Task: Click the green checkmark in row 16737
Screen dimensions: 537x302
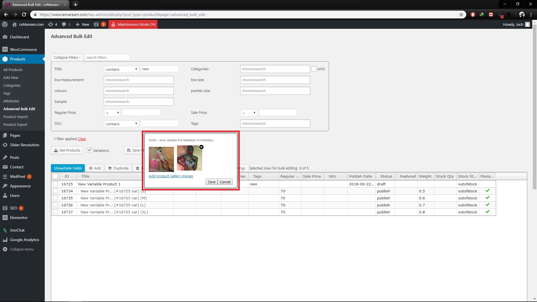Action: (487, 212)
